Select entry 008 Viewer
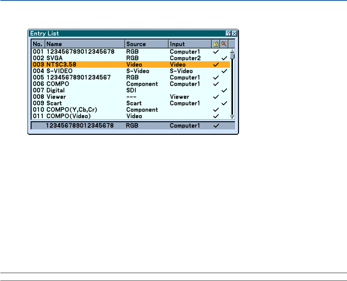 (131, 97)
